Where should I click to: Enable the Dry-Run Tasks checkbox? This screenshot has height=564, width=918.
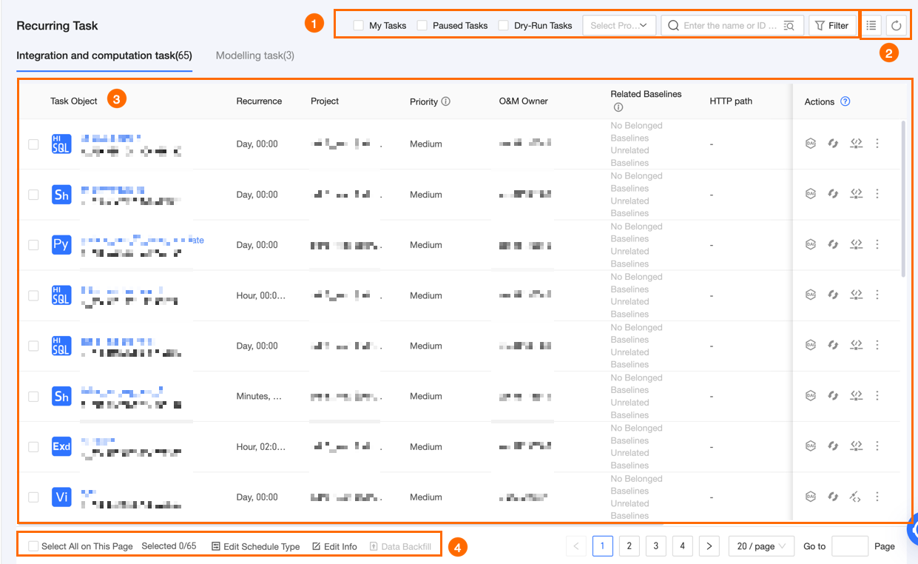pos(503,25)
